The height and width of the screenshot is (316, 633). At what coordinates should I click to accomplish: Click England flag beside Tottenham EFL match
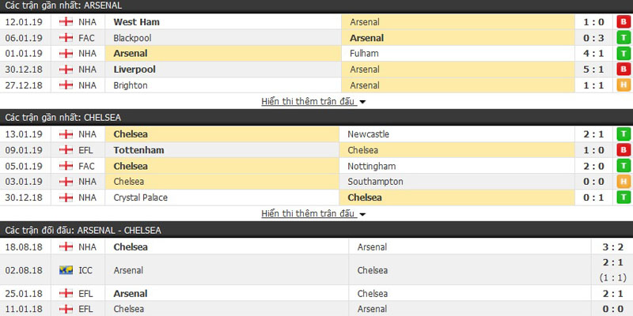pos(65,150)
